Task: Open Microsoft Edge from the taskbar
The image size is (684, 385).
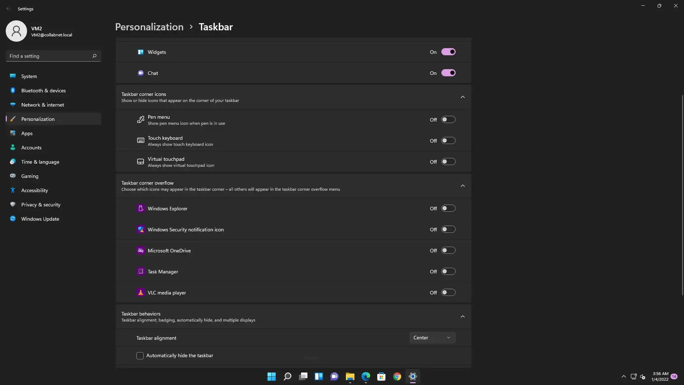Action: (366, 376)
